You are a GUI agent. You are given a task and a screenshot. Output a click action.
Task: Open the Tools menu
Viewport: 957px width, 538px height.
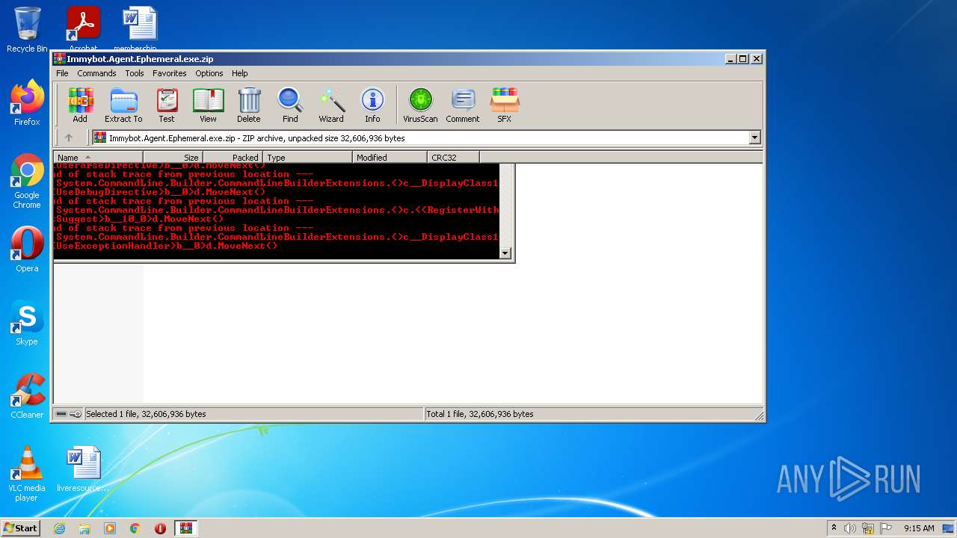coord(135,73)
